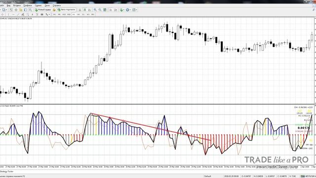Click the connection status indicator in status bar
The image size is (316, 178).
(308, 176)
